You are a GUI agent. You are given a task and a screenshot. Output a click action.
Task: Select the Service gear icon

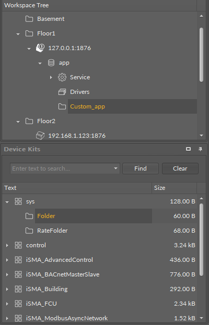tap(62, 77)
